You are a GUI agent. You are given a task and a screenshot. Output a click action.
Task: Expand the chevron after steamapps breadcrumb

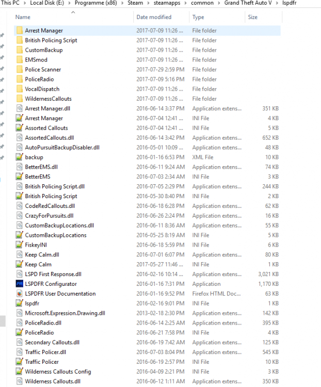(185, 3)
